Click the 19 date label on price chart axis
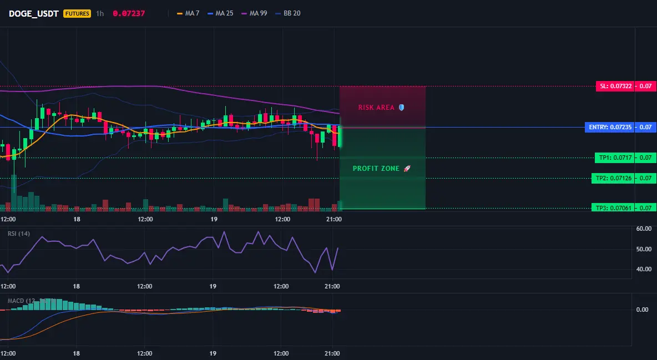Viewport: 657px width, 360px height. [x=214, y=219]
